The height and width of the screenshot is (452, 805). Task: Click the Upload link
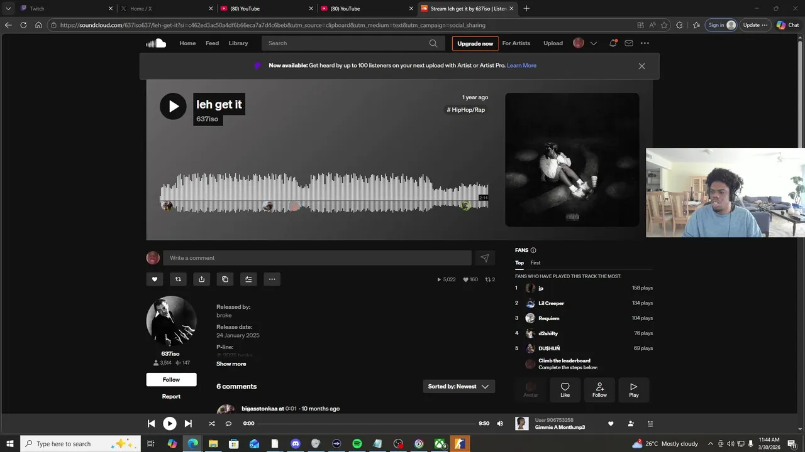[553, 43]
